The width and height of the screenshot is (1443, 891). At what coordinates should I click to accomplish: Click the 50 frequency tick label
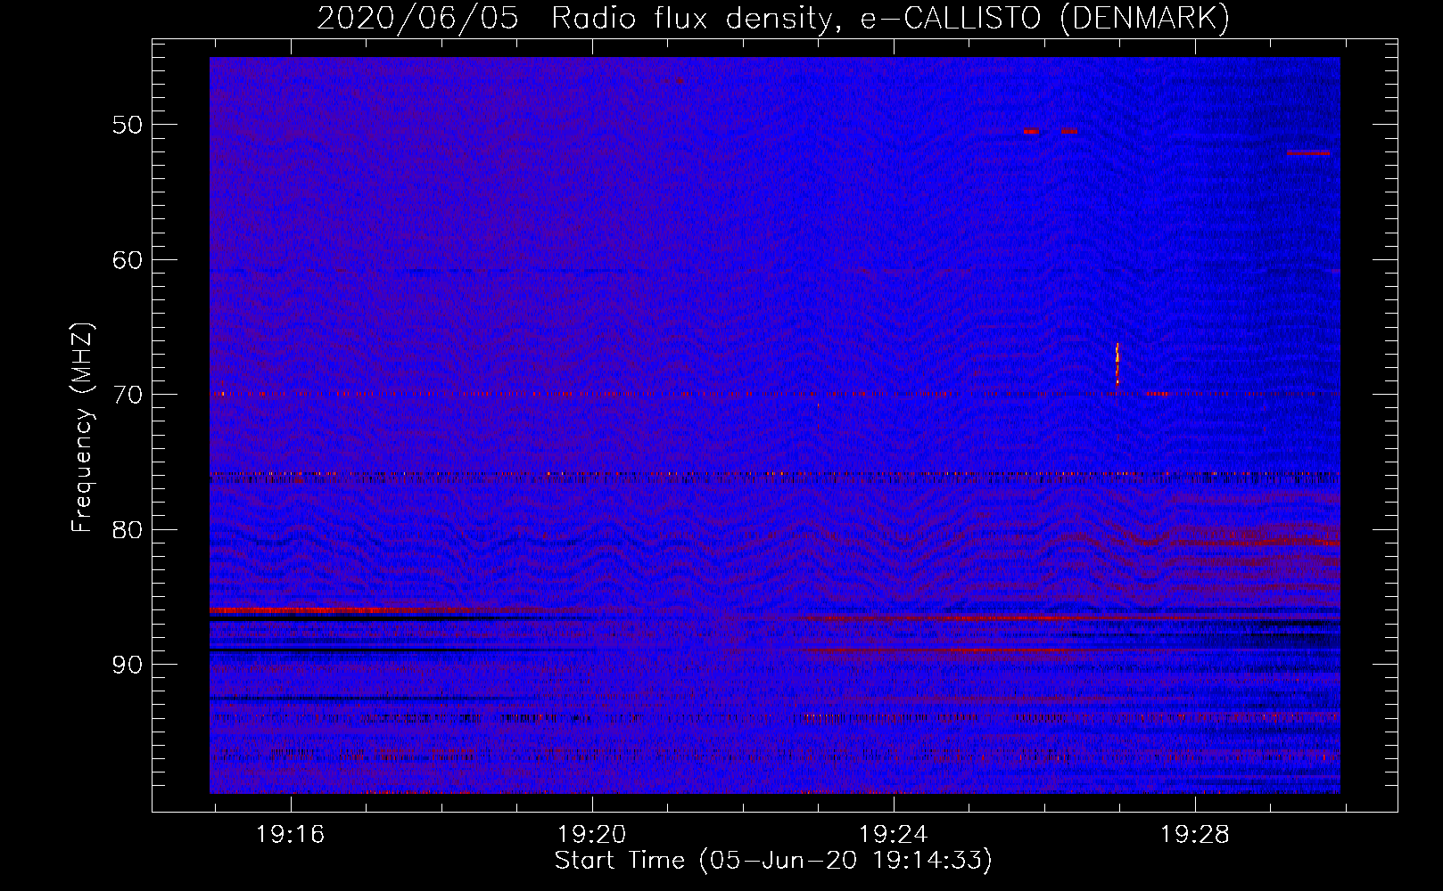(128, 125)
